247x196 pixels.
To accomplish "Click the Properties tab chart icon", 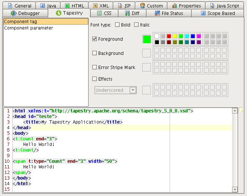I will (x=175, y=6).
